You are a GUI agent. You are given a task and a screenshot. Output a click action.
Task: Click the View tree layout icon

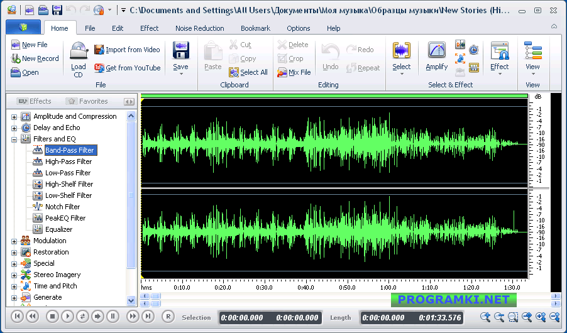tap(533, 50)
